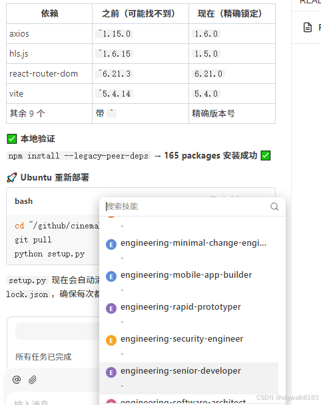Click the green checkmark after 安装成功
The image size is (321, 405).
click(x=266, y=156)
